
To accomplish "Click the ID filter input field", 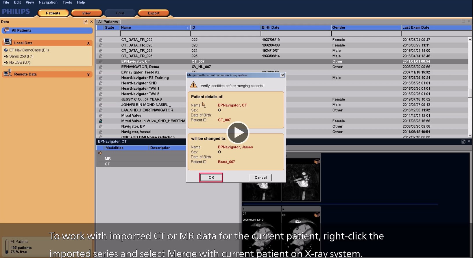I will pos(226,34).
